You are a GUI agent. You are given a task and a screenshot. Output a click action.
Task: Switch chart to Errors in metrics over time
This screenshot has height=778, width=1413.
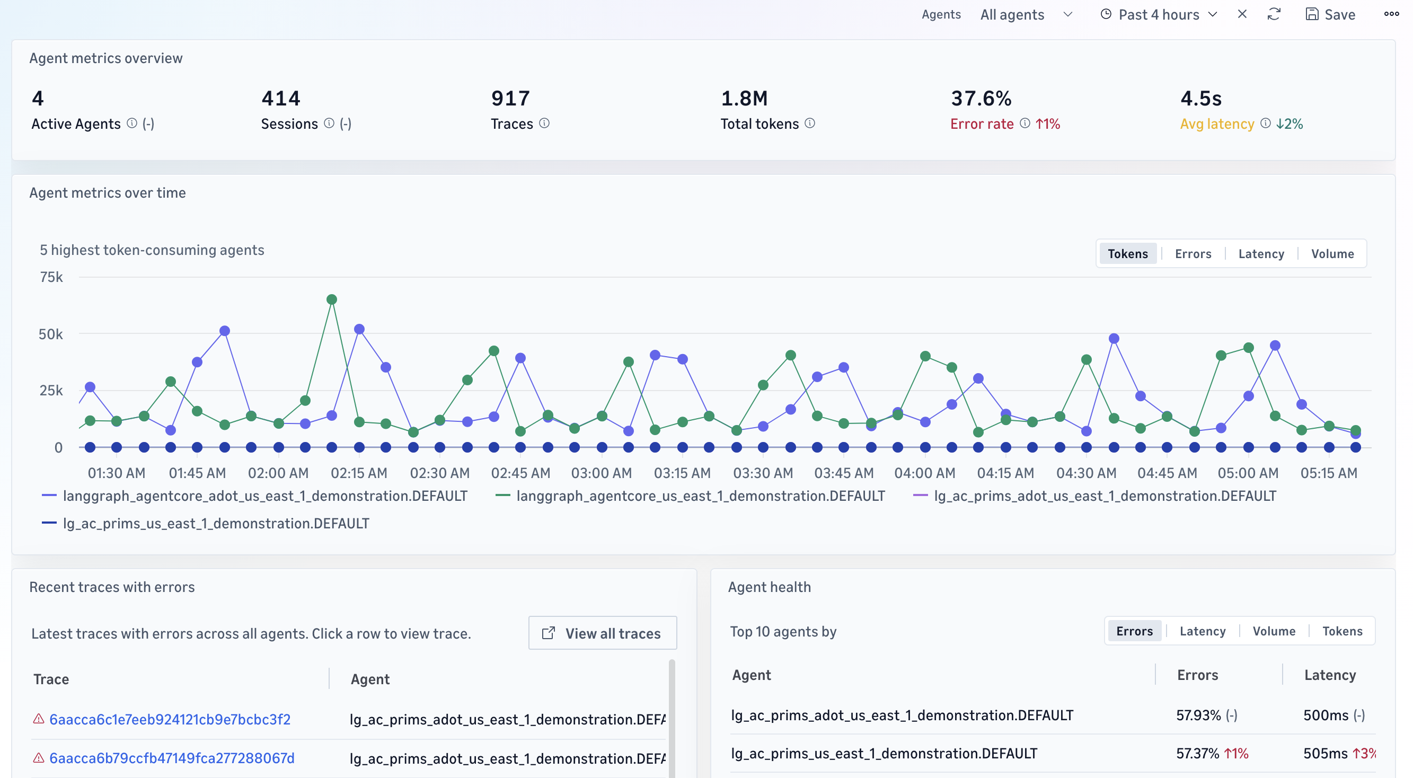pyautogui.click(x=1193, y=253)
